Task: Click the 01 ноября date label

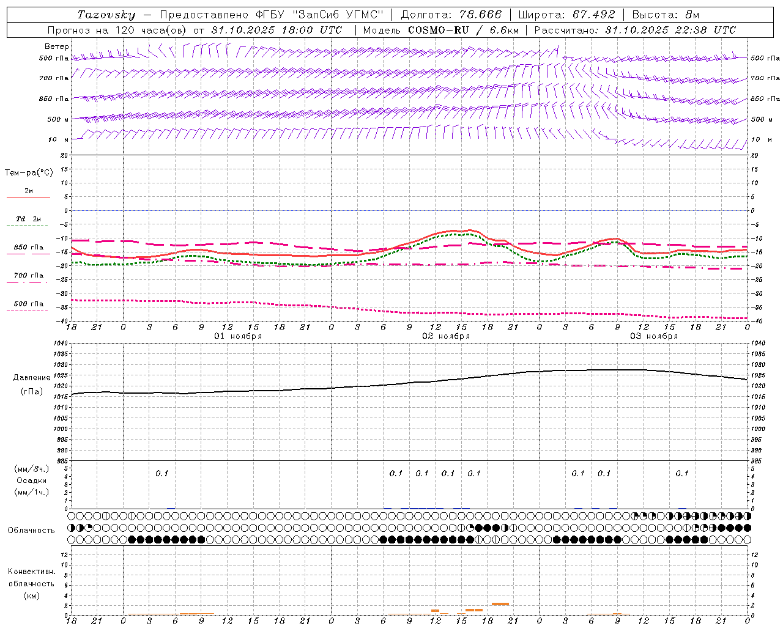Action: tap(238, 336)
